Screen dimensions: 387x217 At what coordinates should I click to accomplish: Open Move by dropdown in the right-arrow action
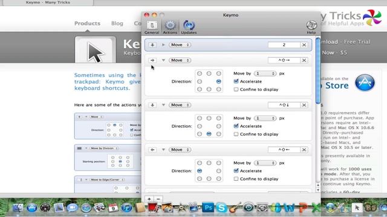(x=265, y=74)
